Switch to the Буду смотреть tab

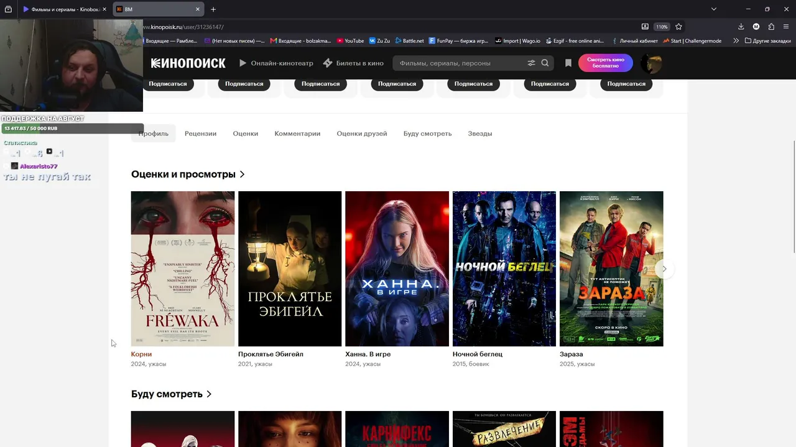427,133
